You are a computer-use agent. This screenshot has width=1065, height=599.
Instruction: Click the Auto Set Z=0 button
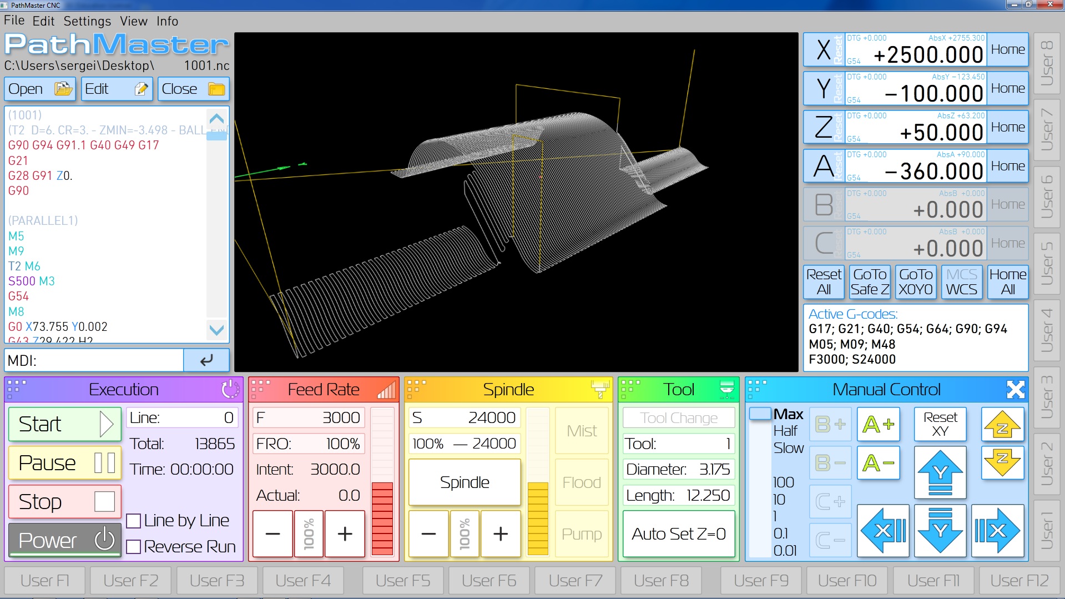click(x=679, y=534)
